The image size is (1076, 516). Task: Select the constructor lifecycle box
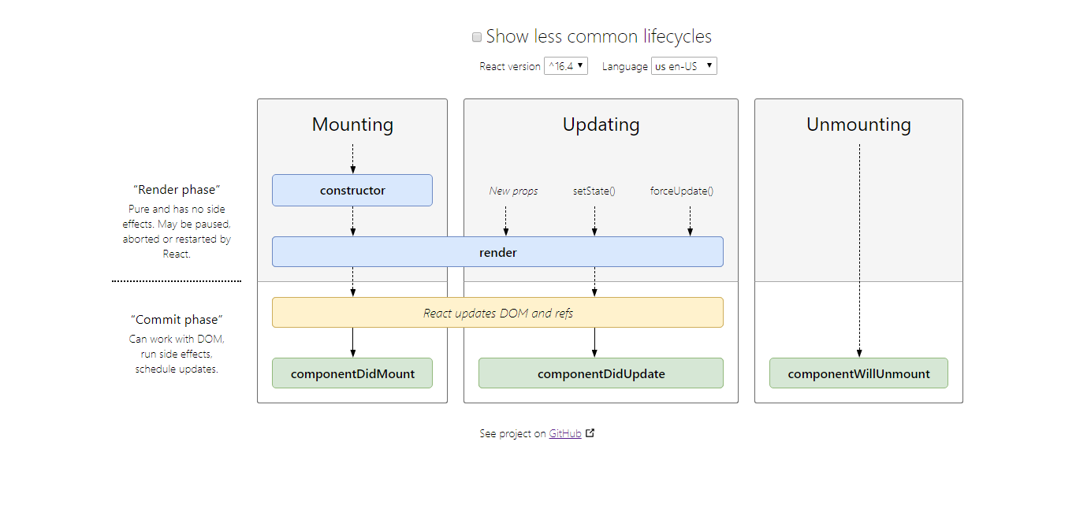coord(352,190)
